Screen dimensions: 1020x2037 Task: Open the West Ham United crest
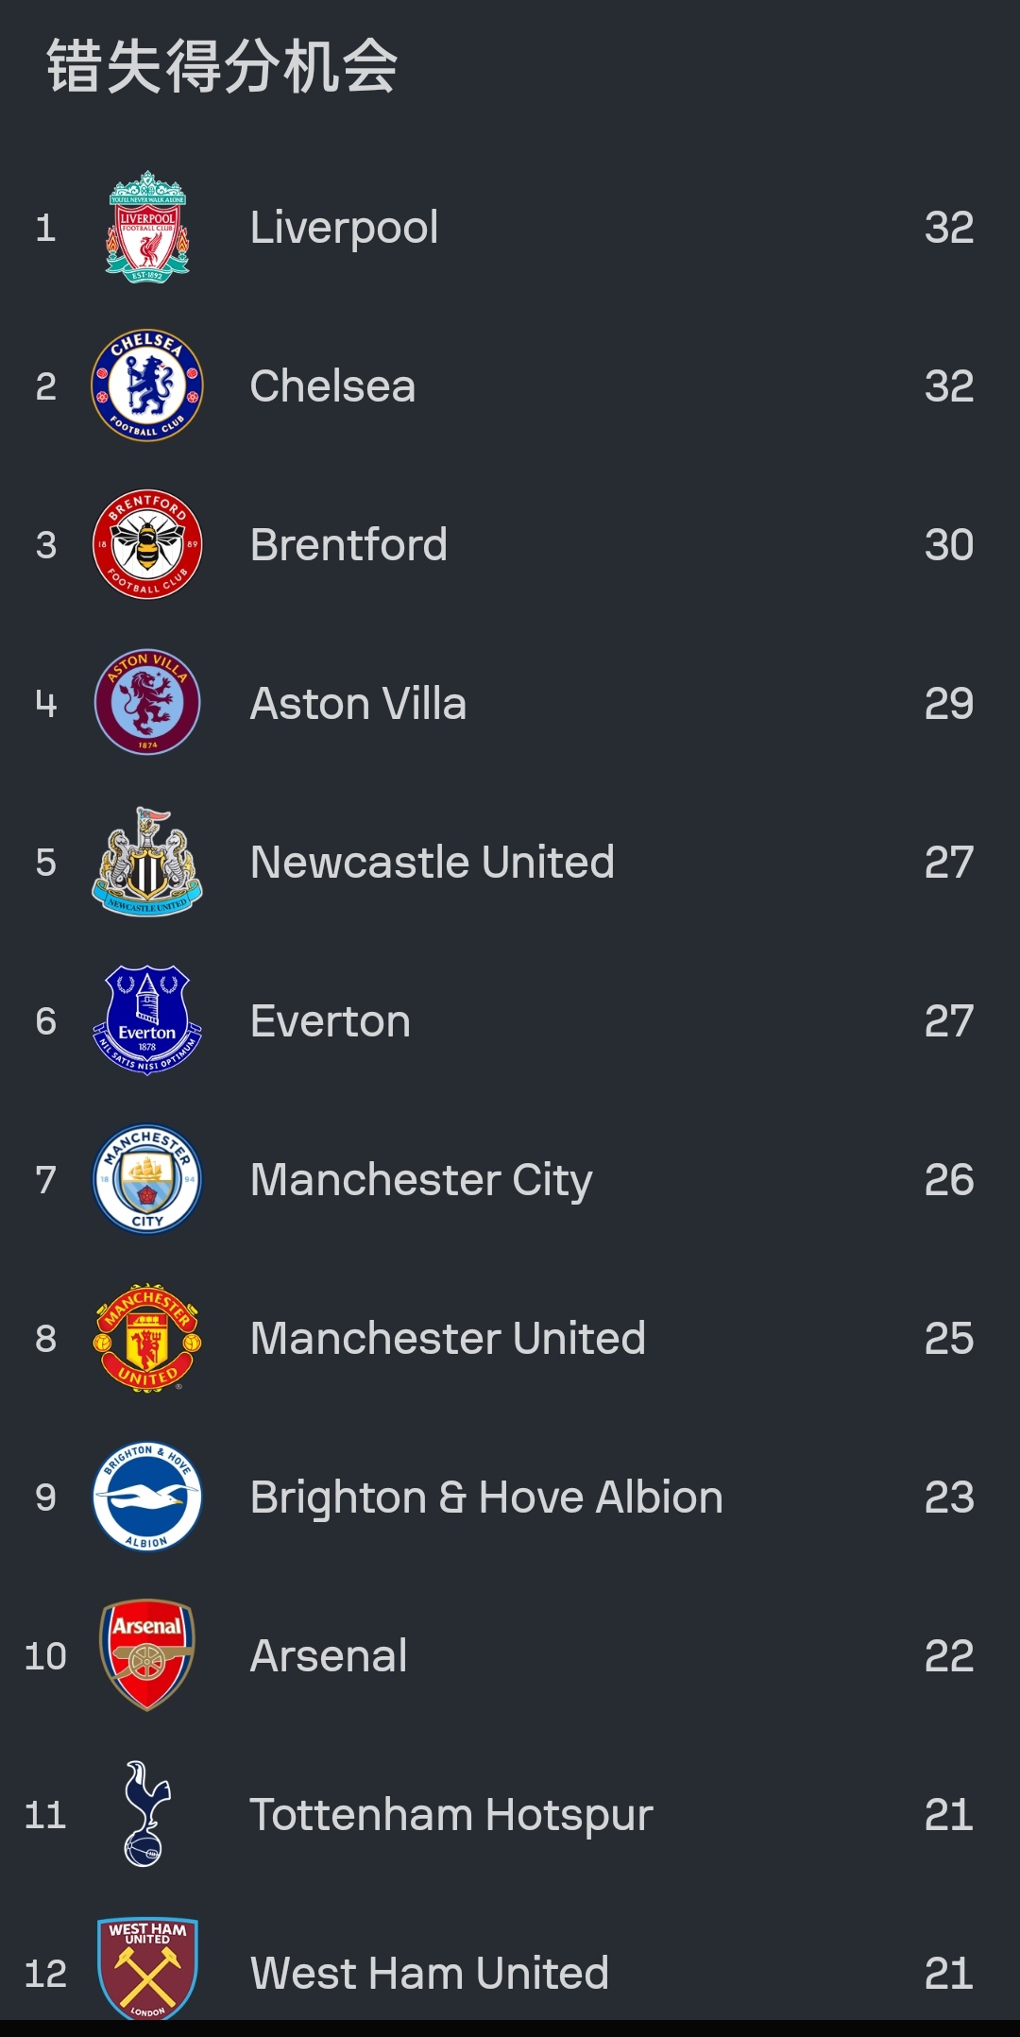(147, 1970)
